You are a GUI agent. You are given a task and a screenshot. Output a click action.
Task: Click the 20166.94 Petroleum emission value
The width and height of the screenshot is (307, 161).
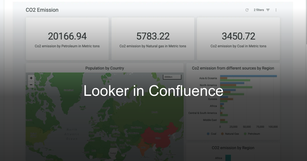tap(67, 36)
